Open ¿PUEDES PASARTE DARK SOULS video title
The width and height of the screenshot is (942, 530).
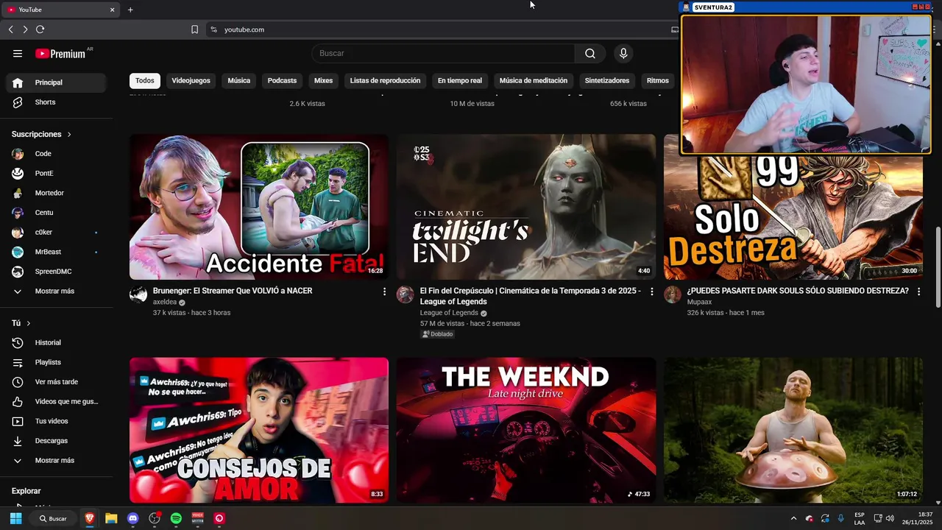(x=798, y=291)
